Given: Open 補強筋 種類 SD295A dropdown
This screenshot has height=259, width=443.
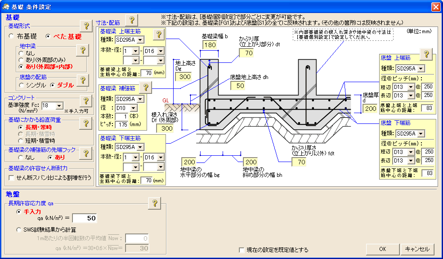Looking at the screenshot, I should [x=140, y=99].
